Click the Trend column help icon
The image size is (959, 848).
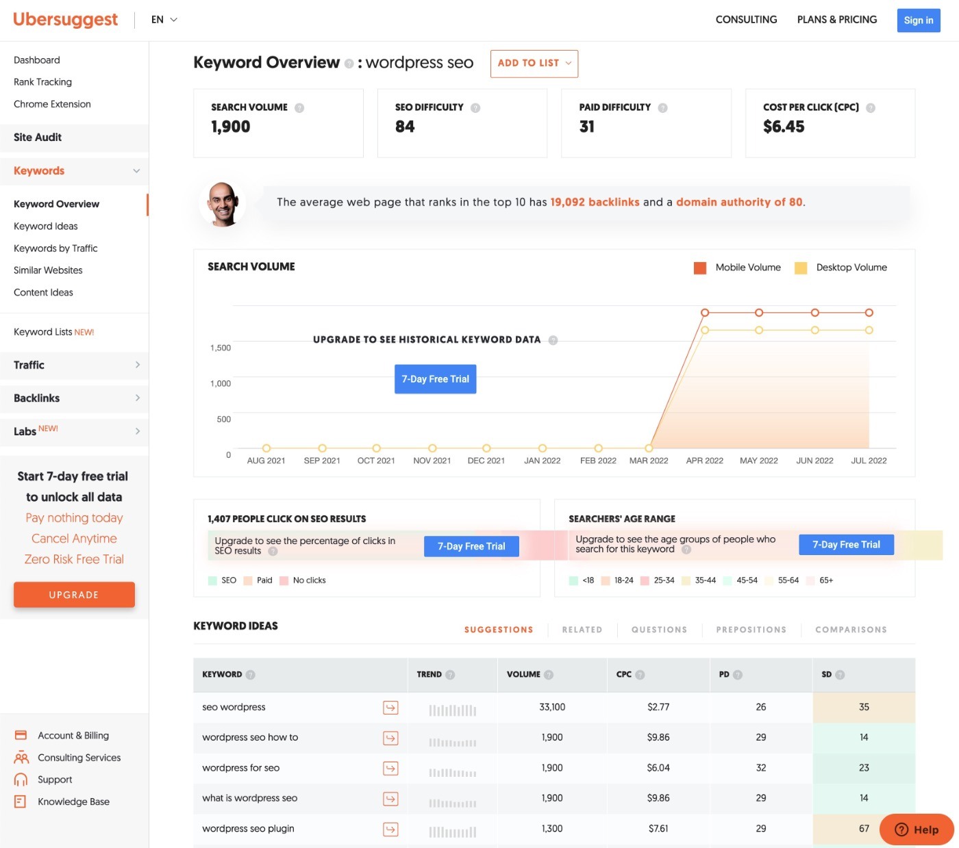tap(450, 675)
